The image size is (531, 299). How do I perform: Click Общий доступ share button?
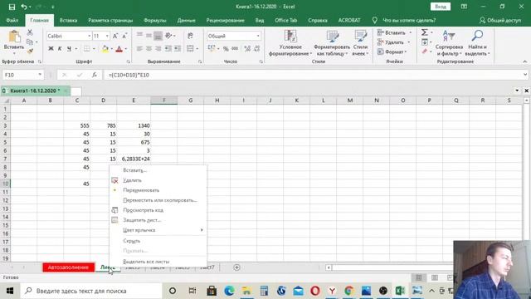[500, 20]
